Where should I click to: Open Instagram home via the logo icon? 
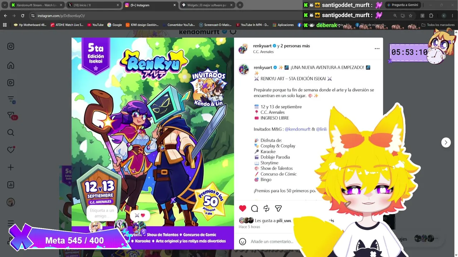11,46
